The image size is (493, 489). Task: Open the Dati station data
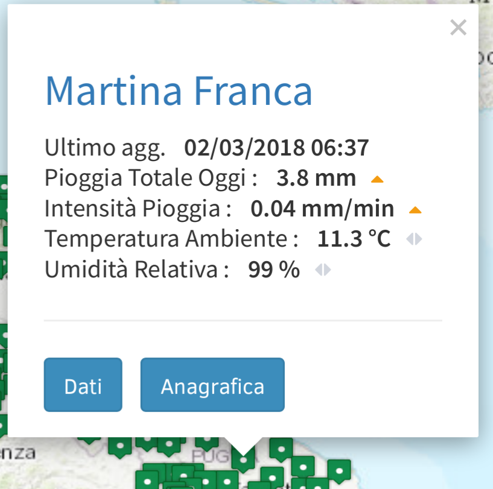(83, 385)
